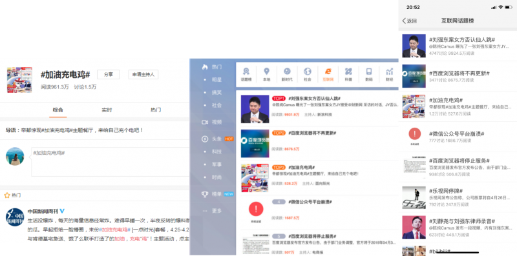This screenshot has height=256, width=517.
Task: Select the 财经 chart category icon
Action: (x=390, y=72)
